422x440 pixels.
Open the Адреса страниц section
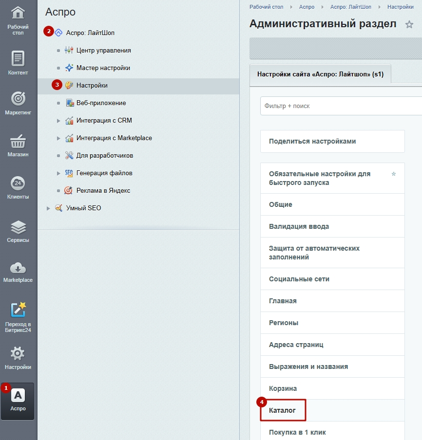(x=332, y=345)
